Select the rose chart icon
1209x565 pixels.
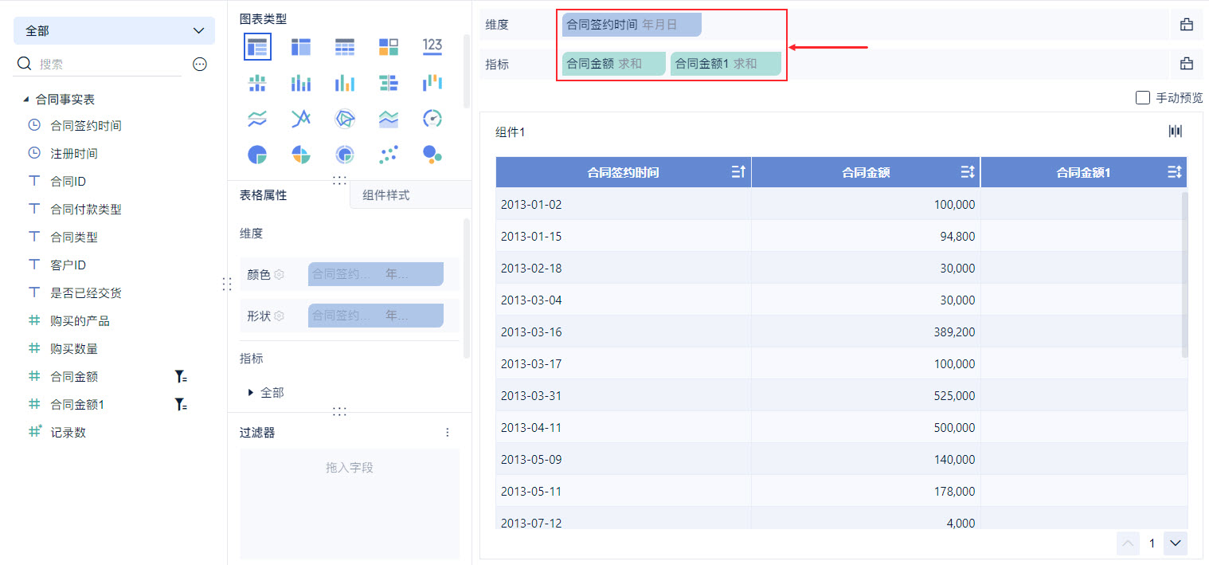pyautogui.click(x=301, y=155)
